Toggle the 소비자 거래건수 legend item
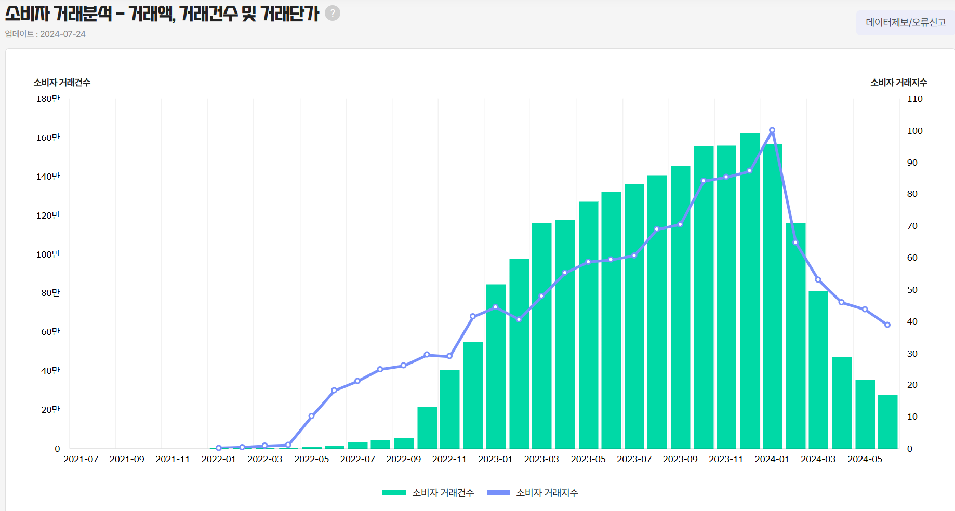Screen dimensions: 955x511 (x=428, y=493)
